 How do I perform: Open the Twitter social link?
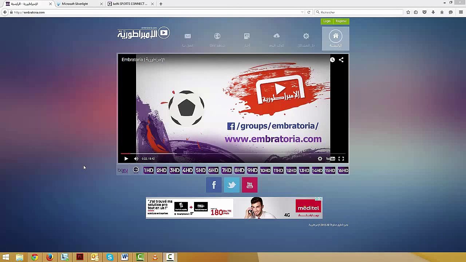232,185
